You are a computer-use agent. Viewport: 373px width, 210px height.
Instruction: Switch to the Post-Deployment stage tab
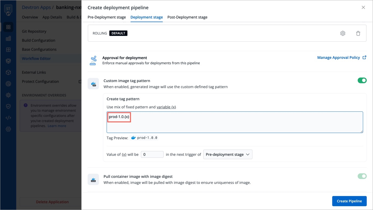[187, 17]
